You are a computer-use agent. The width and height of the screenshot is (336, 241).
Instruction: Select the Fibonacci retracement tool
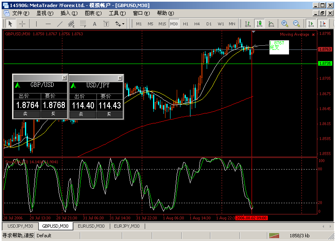[x=83, y=24]
